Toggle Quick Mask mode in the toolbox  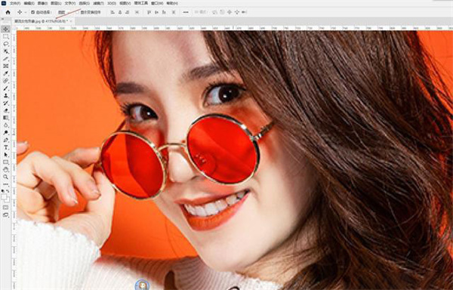pos(6,208)
